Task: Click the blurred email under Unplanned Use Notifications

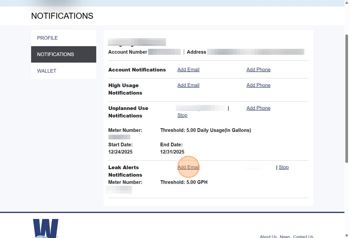Action: (200, 108)
